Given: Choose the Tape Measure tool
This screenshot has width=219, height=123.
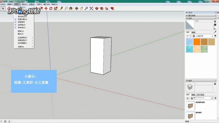Looking at the screenshot, I should [x=61, y=8].
